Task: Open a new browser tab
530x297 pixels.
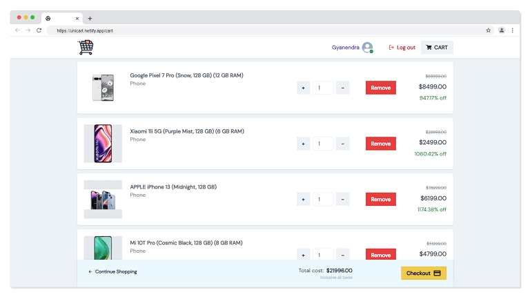Action: click(x=90, y=18)
